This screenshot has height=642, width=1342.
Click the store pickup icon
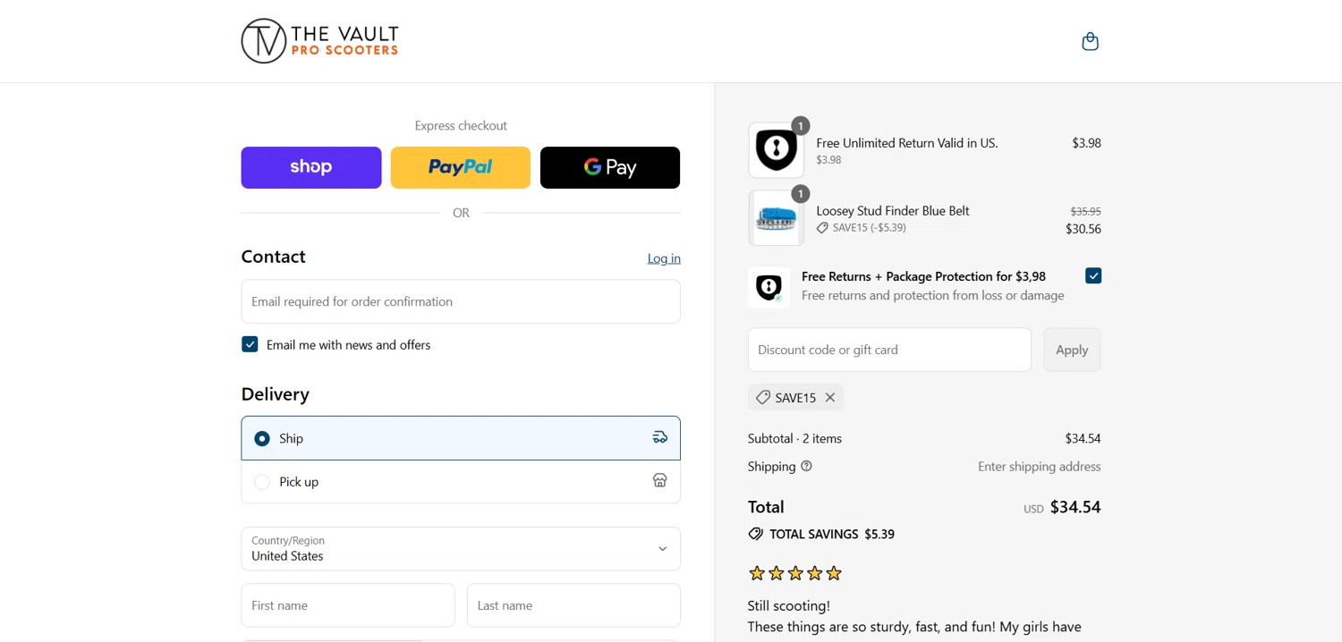point(660,480)
